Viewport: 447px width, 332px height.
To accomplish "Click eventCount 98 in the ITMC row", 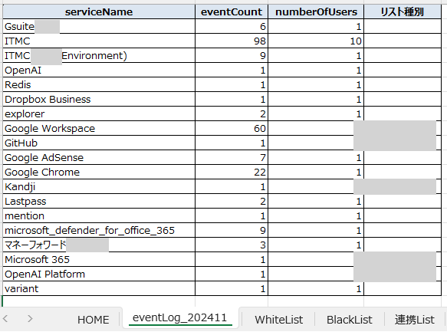I will pyautogui.click(x=232, y=41).
